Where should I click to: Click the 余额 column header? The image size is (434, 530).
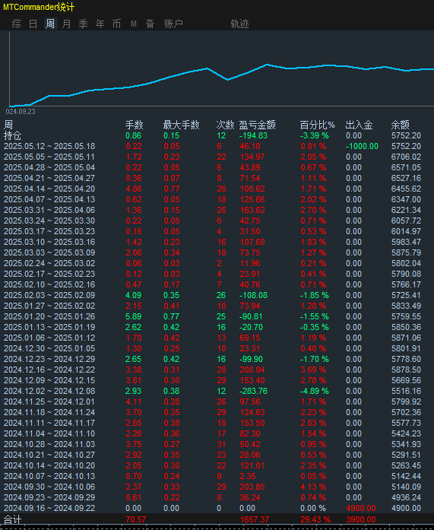401,125
